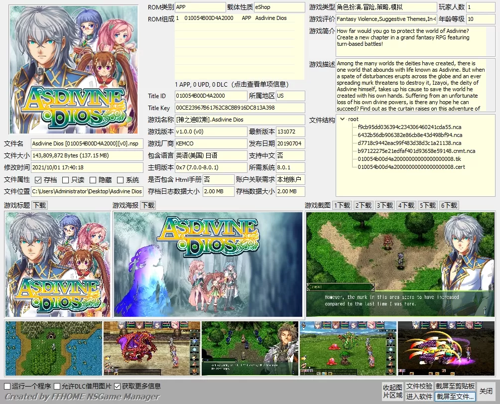Open the spiky-haired man dialogue screenshot
This screenshot has width=500, height=404.
[250, 348]
